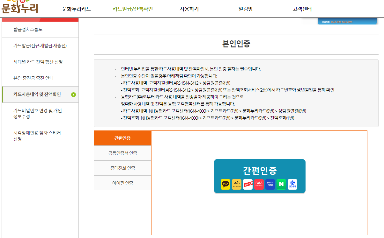
Task: Choose 신한은행 for authentication
Action: tap(292, 184)
